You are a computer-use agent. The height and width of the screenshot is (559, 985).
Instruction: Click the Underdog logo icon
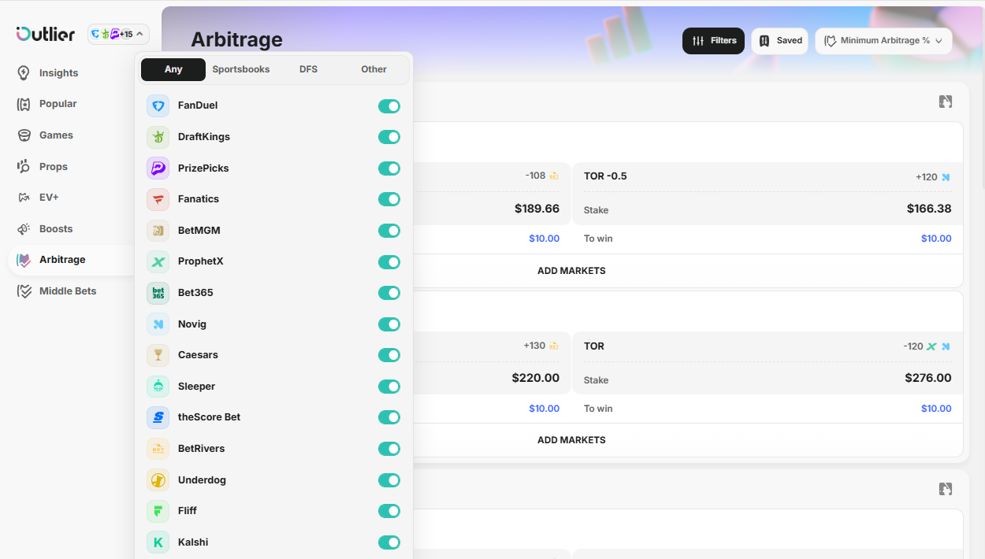[158, 480]
